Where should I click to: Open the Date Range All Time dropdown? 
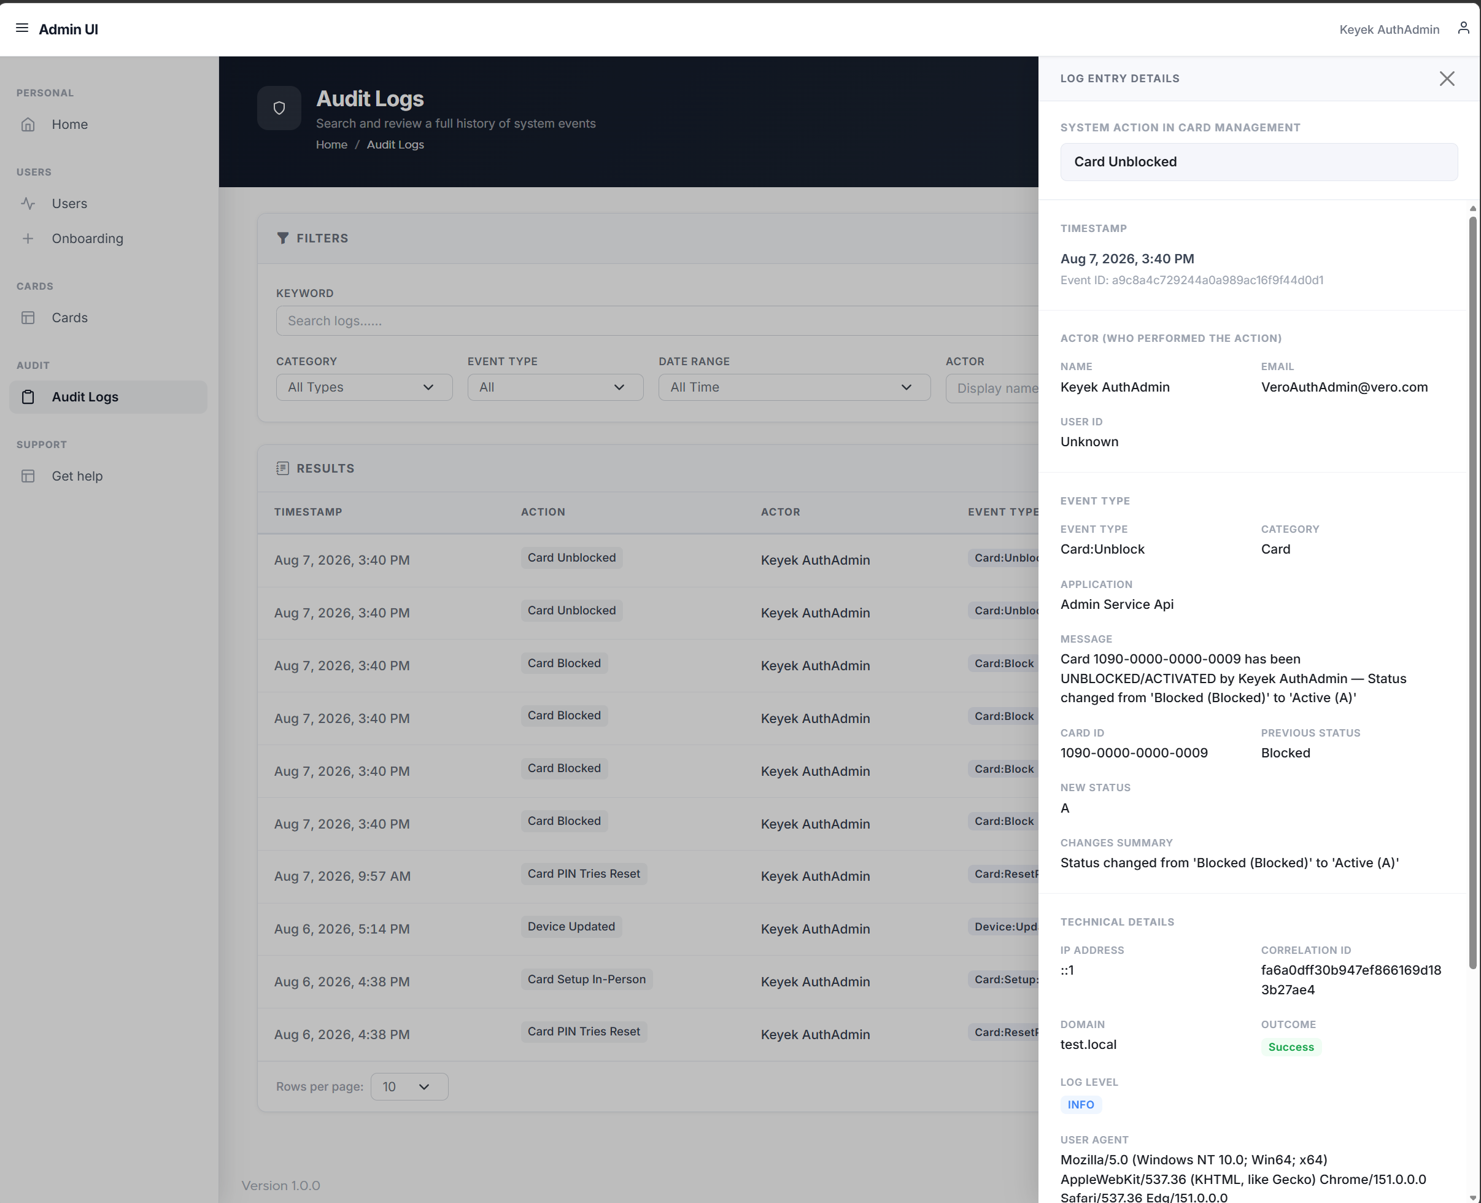794,387
